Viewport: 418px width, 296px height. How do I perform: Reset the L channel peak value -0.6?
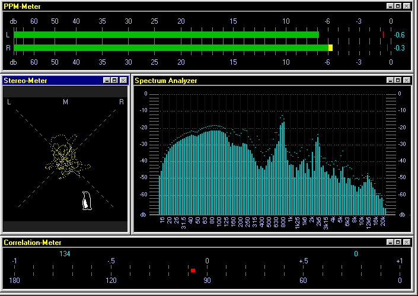400,35
